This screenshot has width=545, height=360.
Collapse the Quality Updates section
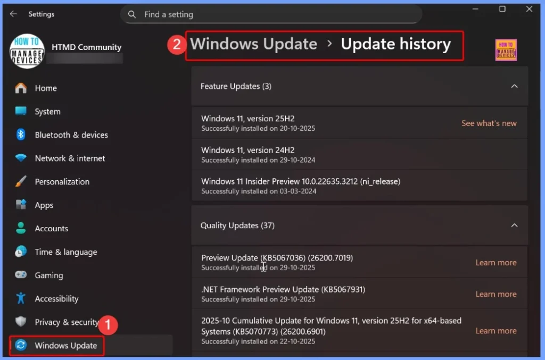(514, 225)
